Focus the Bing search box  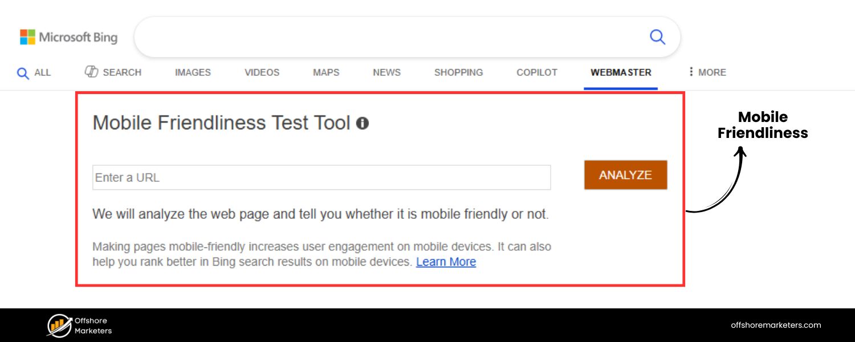tap(388, 37)
